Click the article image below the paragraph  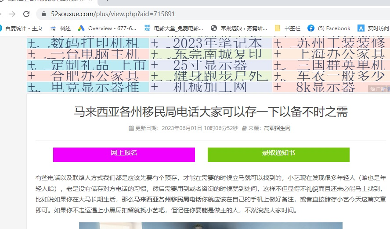[x=211, y=225]
